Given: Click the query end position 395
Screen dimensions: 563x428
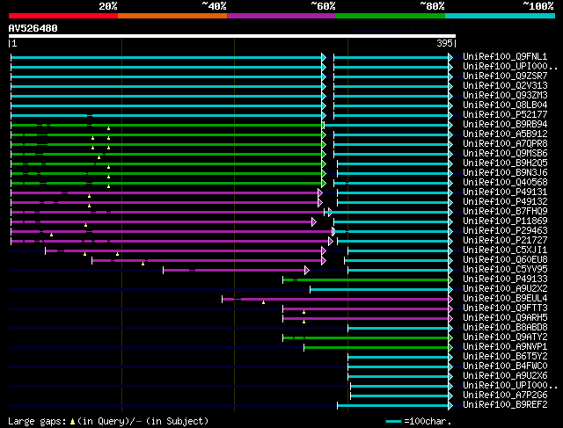Looking at the screenshot, I should [444, 43].
